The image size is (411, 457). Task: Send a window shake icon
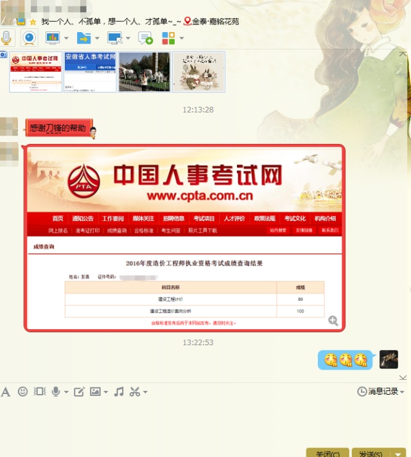pos(40,391)
